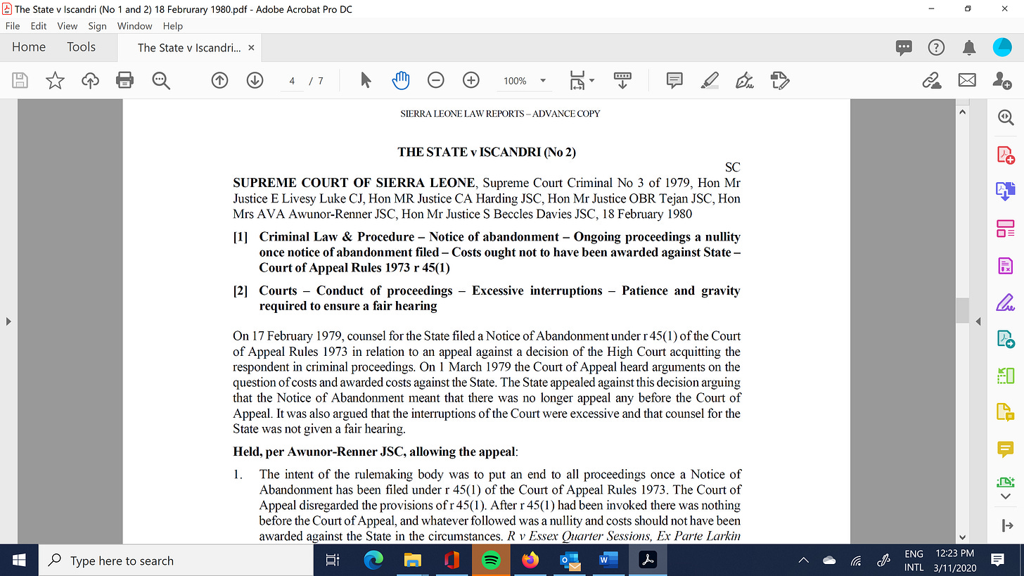Open the View menu
The width and height of the screenshot is (1024, 576).
pos(68,26)
